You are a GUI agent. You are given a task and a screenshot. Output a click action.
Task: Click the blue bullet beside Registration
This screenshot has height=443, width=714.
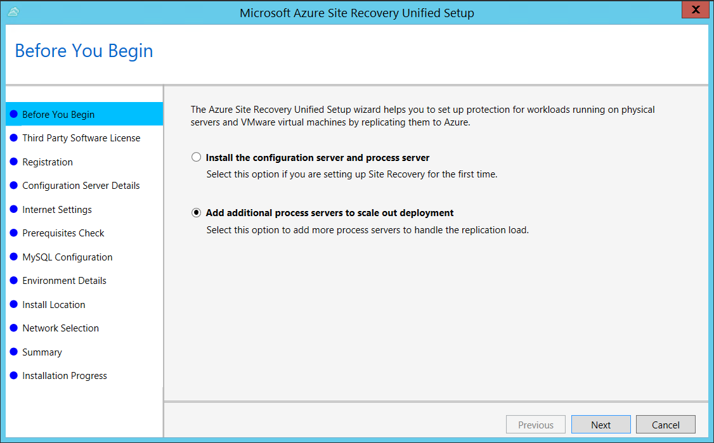(x=14, y=162)
